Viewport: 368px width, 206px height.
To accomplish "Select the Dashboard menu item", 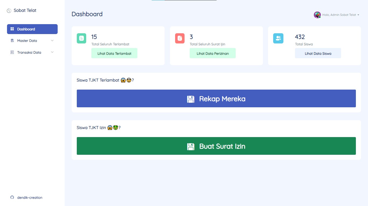I will [26, 29].
